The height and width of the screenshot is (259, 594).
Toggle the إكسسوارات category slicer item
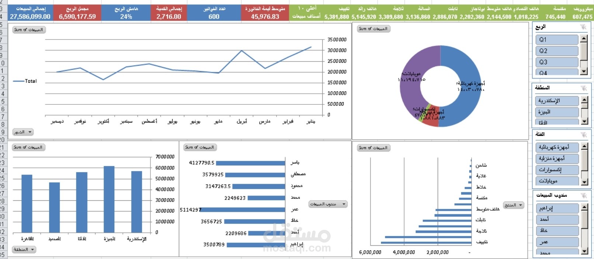point(557,170)
